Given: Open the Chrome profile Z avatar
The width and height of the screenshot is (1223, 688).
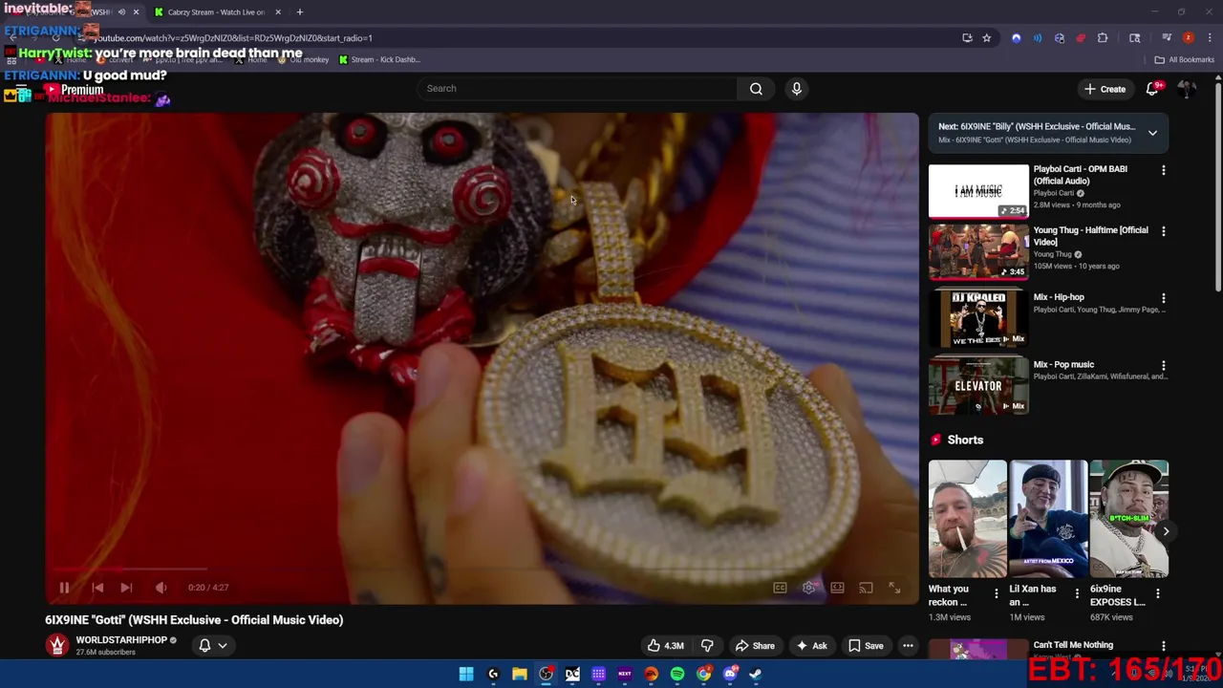Looking at the screenshot, I should click(x=1188, y=38).
